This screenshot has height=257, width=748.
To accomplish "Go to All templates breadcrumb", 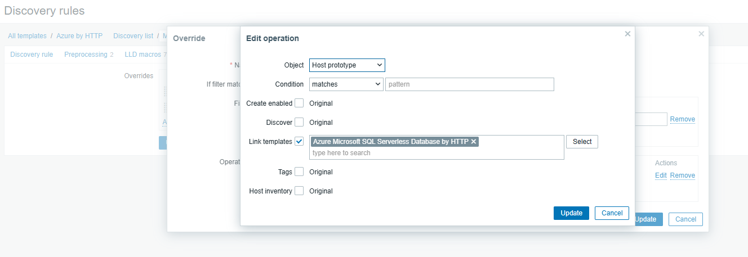I will click(27, 36).
